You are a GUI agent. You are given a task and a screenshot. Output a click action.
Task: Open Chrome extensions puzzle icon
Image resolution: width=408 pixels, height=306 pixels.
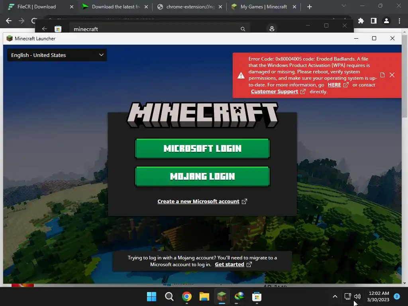[361, 21]
